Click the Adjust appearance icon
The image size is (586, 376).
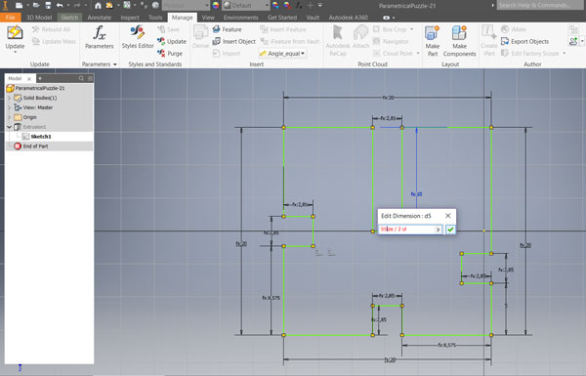[x=275, y=5]
